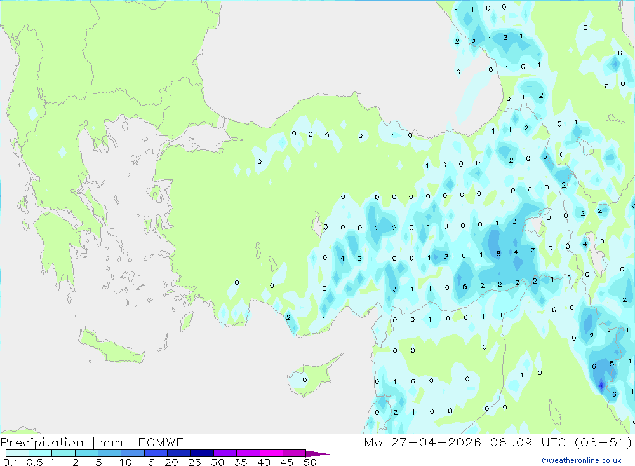The image size is (635, 466).
Task: Click the '8' precipitation value on map
Action: coord(498,254)
